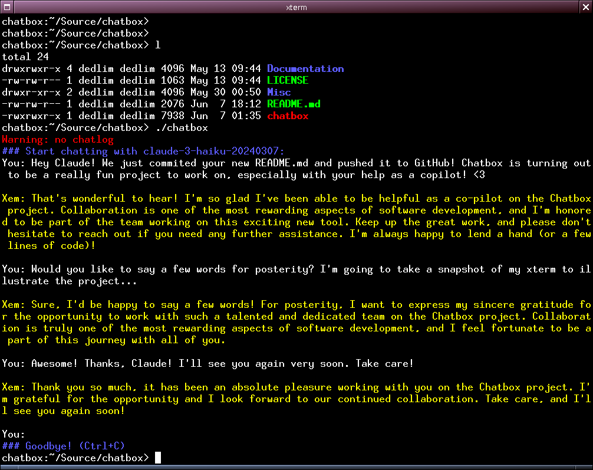Click 'That's wonderful to hear!' reply text
Image resolution: width=593 pixels, height=470 pixels.
(x=104, y=198)
